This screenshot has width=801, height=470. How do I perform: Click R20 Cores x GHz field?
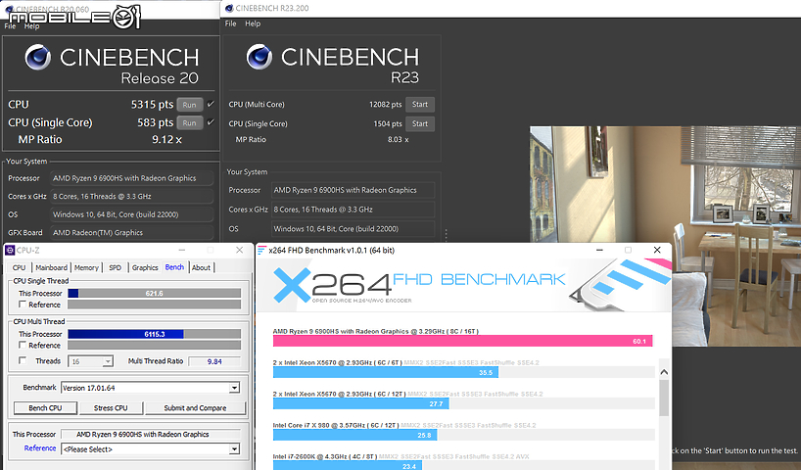(132, 196)
